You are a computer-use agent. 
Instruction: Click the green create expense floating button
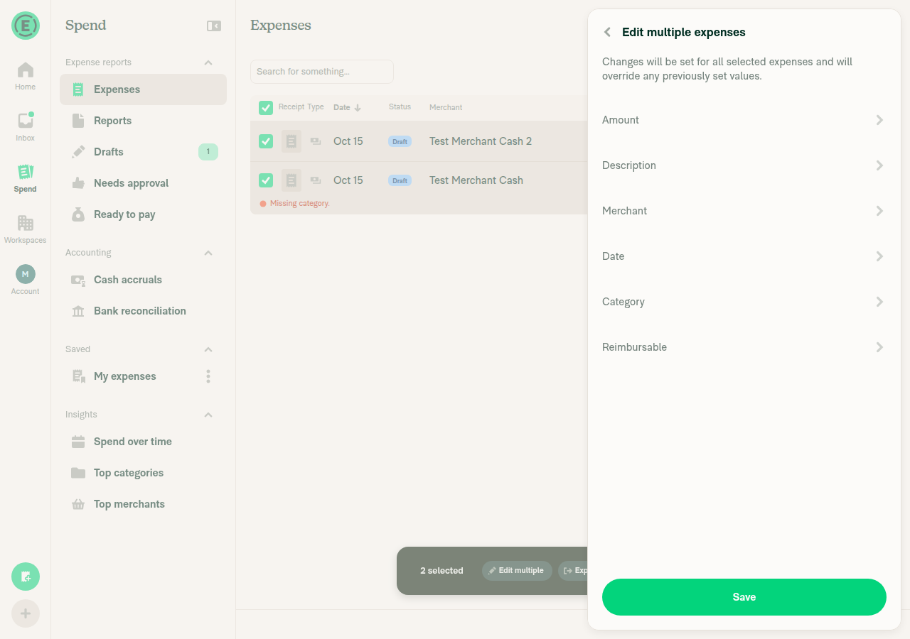click(x=26, y=577)
